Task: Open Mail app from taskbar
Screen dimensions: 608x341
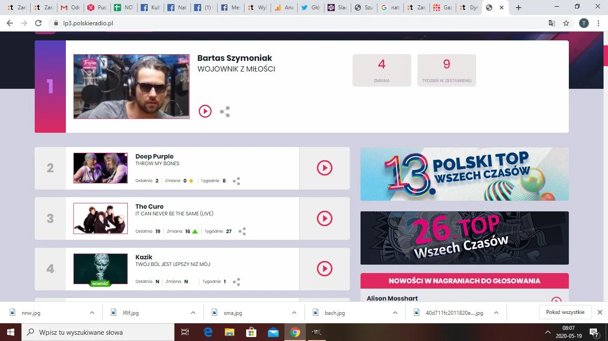Action: (273, 332)
